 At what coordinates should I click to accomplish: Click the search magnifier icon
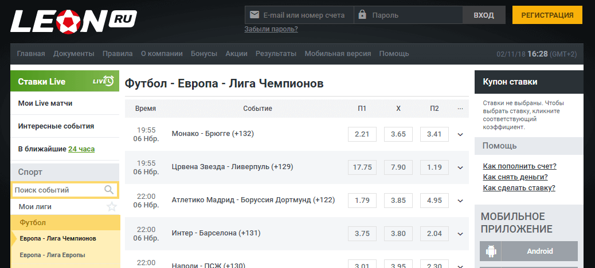coord(109,190)
